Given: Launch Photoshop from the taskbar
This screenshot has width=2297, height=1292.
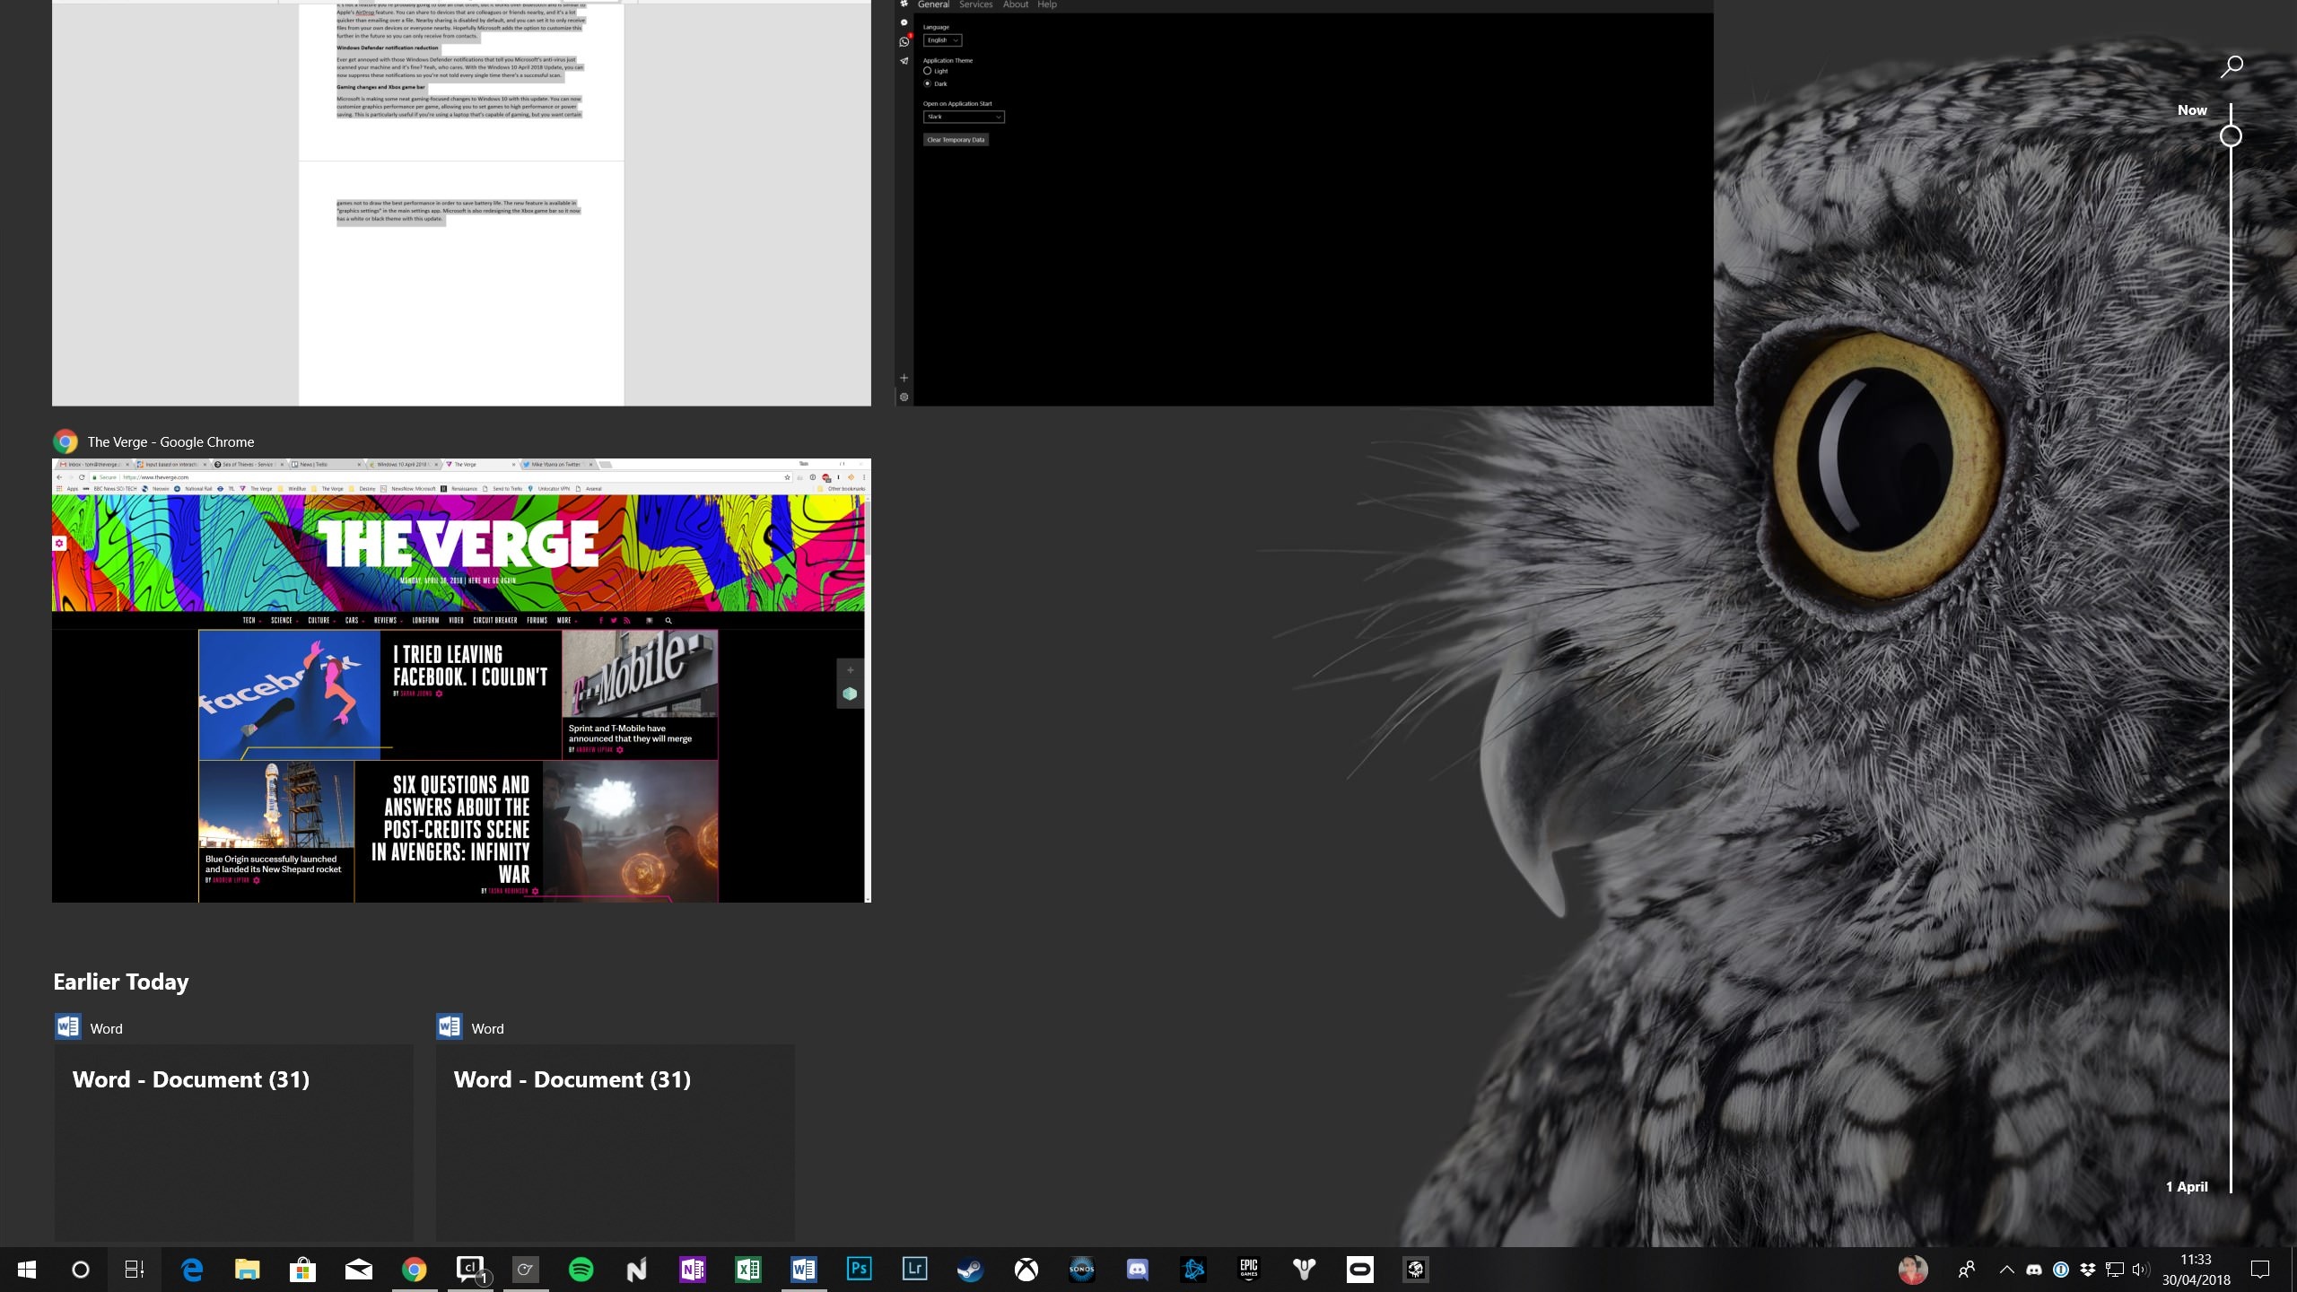Looking at the screenshot, I should pyautogui.click(x=859, y=1270).
